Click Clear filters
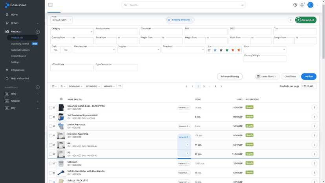The height and width of the screenshot is (183, 325). click(x=290, y=77)
